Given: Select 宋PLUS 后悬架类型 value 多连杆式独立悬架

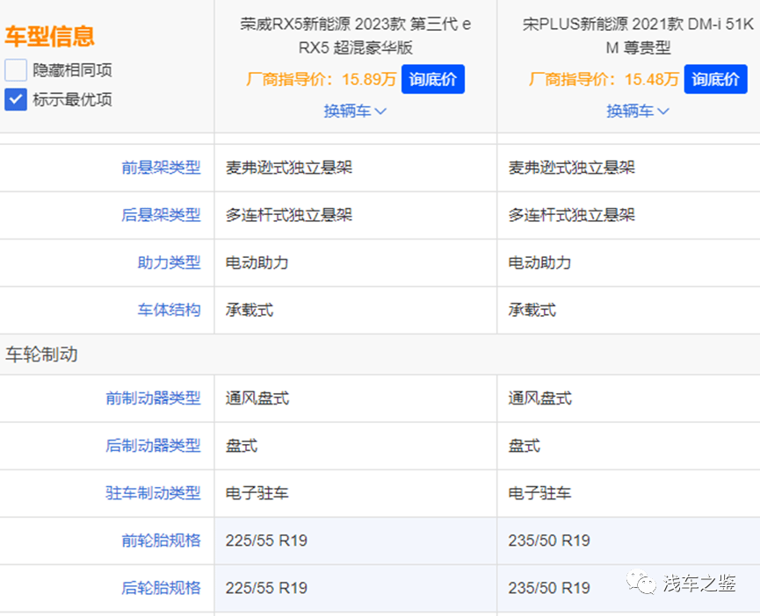Looking at the screenshot, I should point(571,215).
